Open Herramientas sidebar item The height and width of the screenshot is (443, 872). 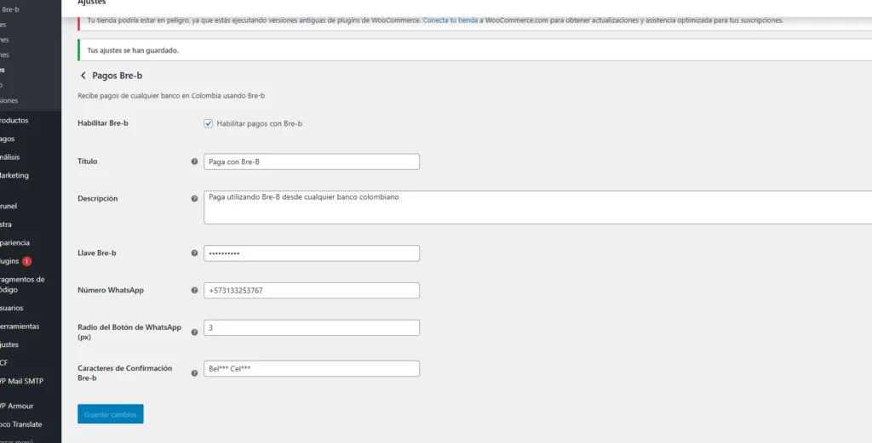click(20, 327)
